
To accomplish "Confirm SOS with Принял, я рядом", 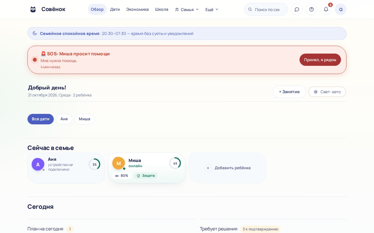I will 320,60.
